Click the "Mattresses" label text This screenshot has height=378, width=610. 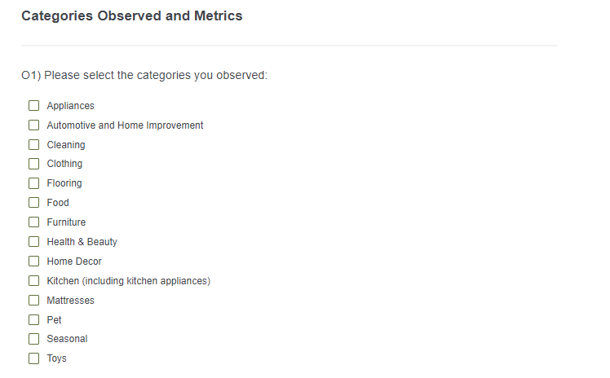click(70, 301)
